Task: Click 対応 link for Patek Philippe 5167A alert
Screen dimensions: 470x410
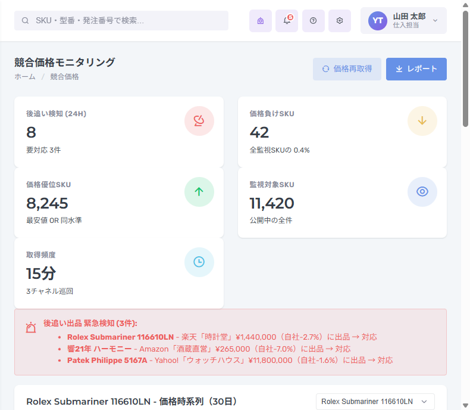Action: (385, 360)
